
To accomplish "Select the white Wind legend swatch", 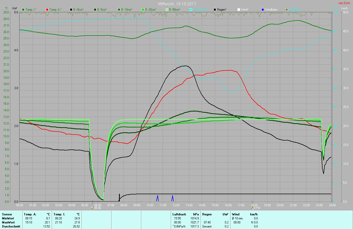I will (239, 10).
